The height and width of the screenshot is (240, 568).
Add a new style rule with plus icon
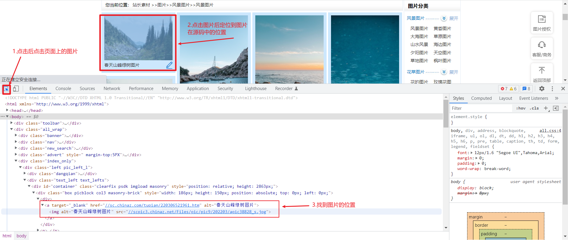tap(546, 108)
